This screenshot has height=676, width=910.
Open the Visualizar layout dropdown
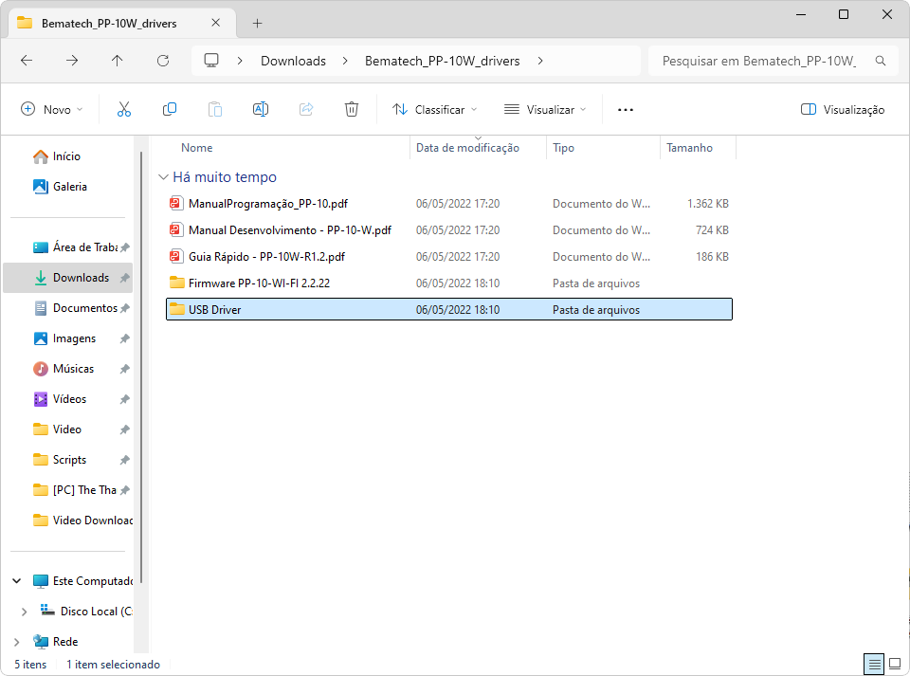point(545,110)
